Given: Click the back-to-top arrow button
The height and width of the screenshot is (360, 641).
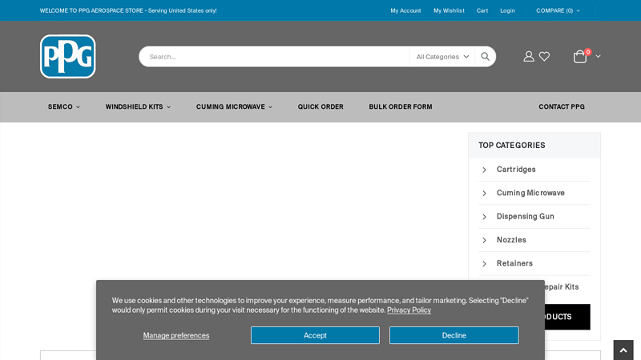Looking at the screenshot, I should (623, 350).
